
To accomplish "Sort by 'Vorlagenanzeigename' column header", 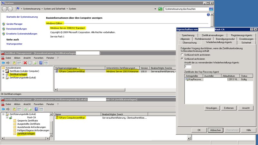I will (79, 68).
